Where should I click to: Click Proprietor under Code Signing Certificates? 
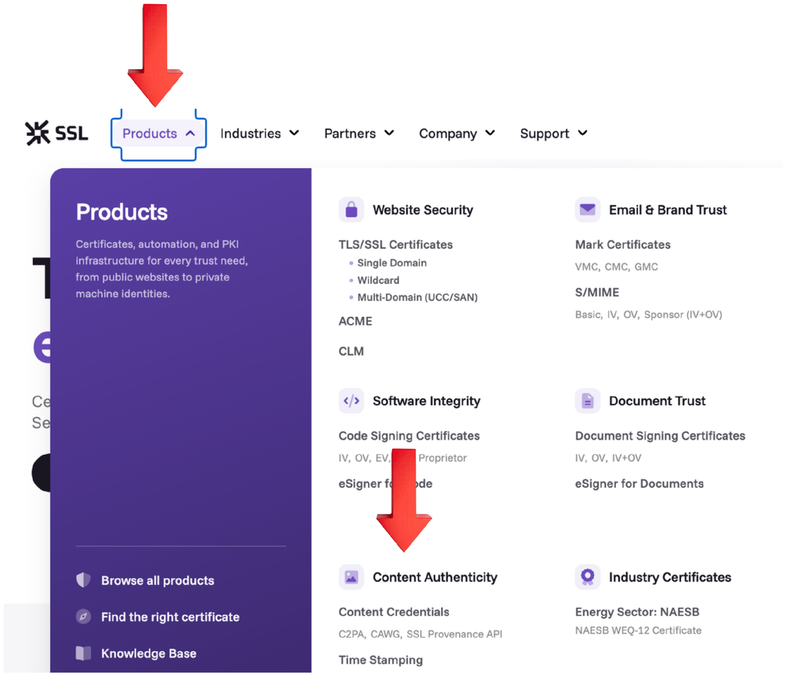(x=442, y=458)
